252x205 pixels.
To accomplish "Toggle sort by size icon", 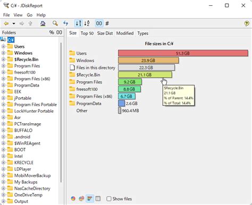I will tap(78, 23).
